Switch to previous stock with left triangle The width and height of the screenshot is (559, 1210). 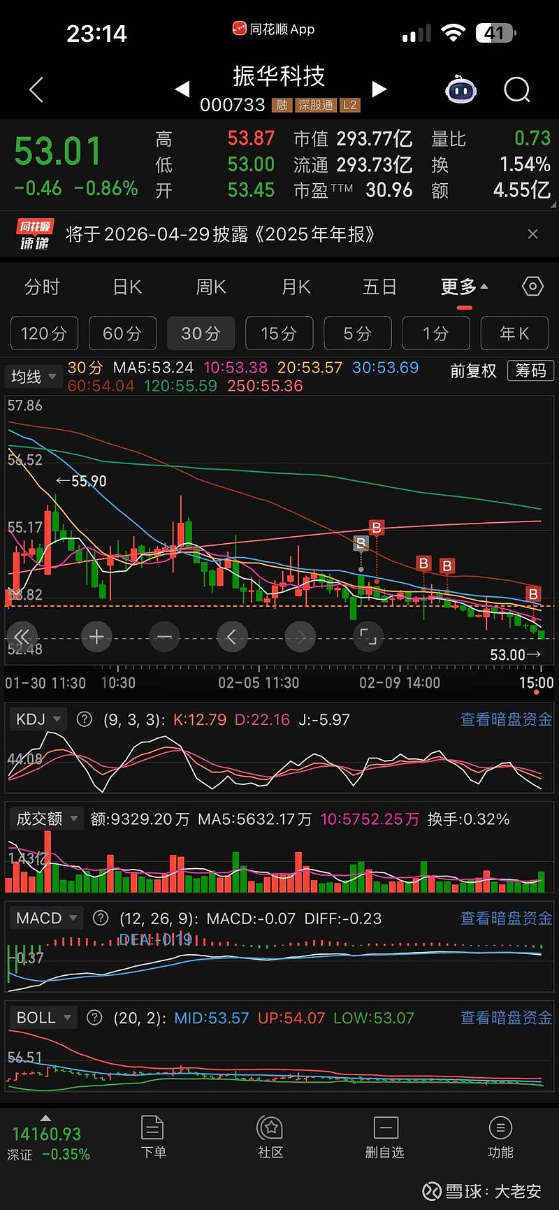[182, 89]
